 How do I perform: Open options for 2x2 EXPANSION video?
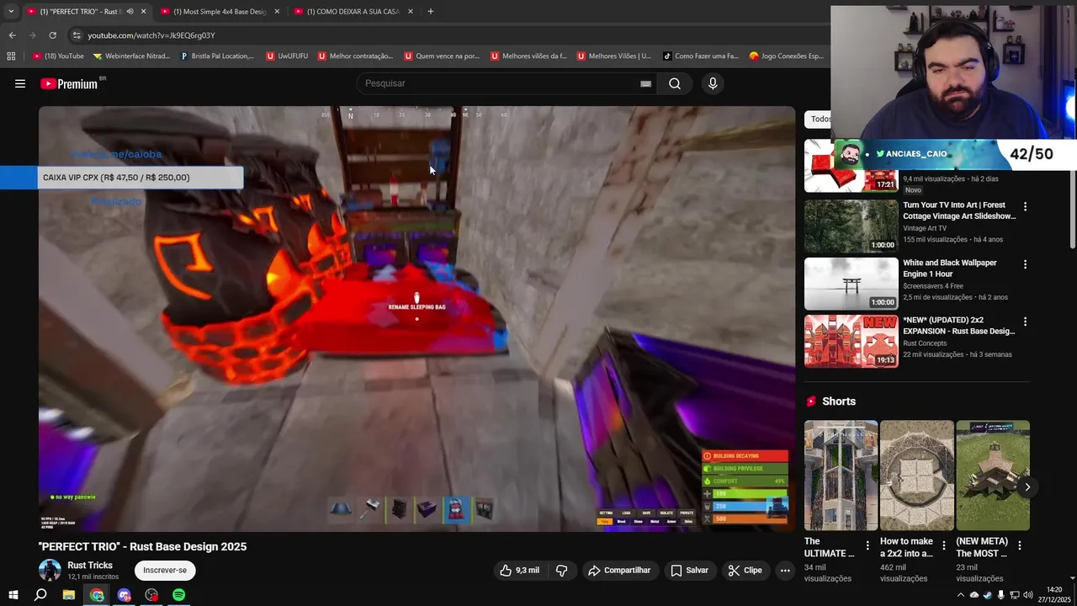click(1025, 322)
